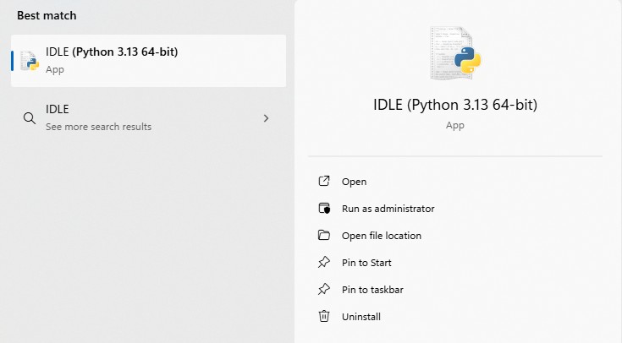Click the search magnifier icon beside IDLE
This screenshot has height=343, width=622.
coord(30,118)
